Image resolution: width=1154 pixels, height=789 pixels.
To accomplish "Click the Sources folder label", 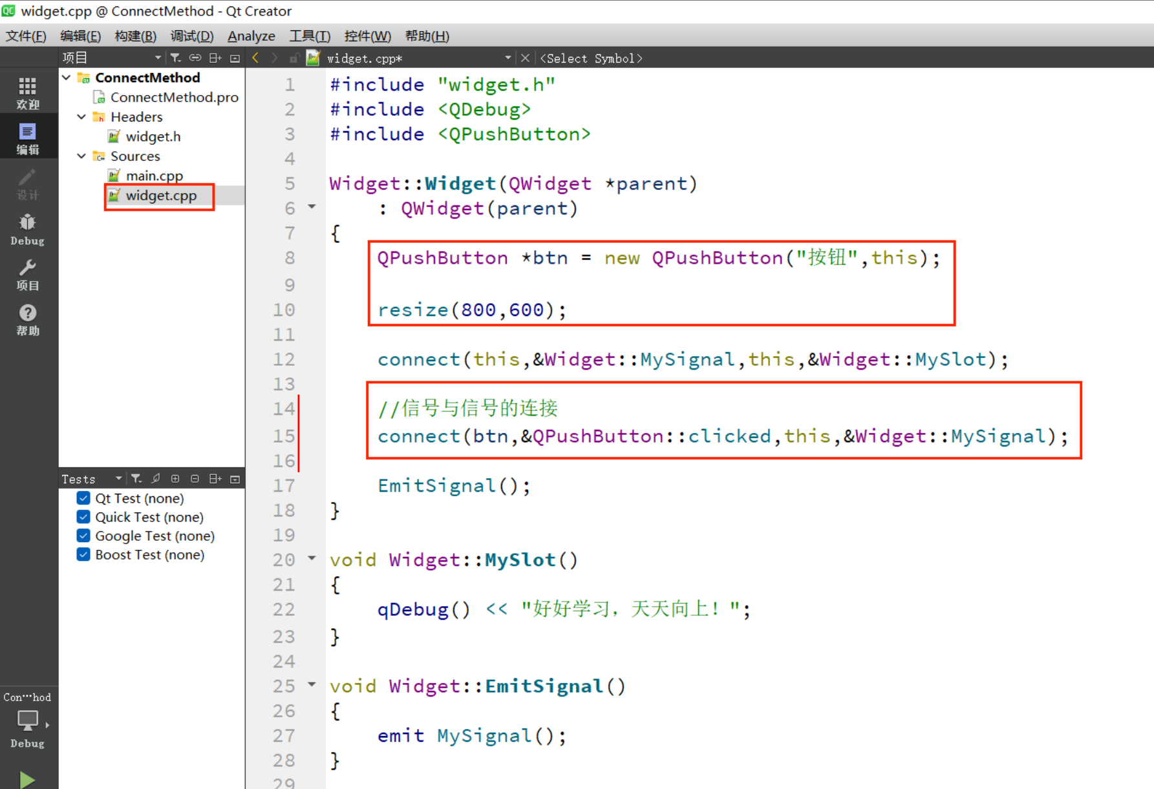I will [x=135, y=156].
